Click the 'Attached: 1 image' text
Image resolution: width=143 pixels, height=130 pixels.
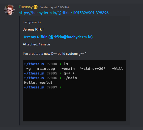click(x=36, y=44)
